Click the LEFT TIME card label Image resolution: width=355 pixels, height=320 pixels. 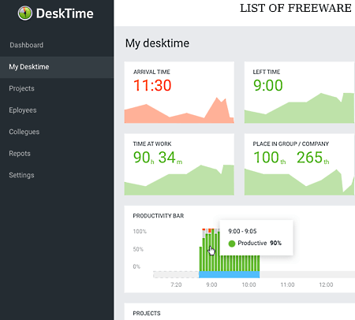coord(267,72)
